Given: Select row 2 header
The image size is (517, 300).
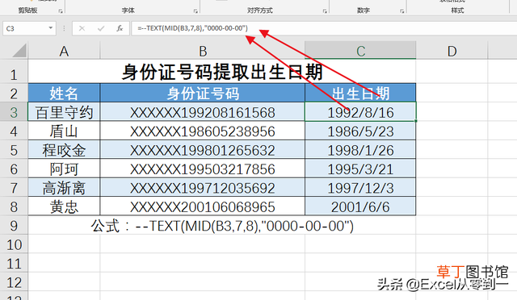Looking at the screenshot, I should pyautogui.click(x=14, y=94).
